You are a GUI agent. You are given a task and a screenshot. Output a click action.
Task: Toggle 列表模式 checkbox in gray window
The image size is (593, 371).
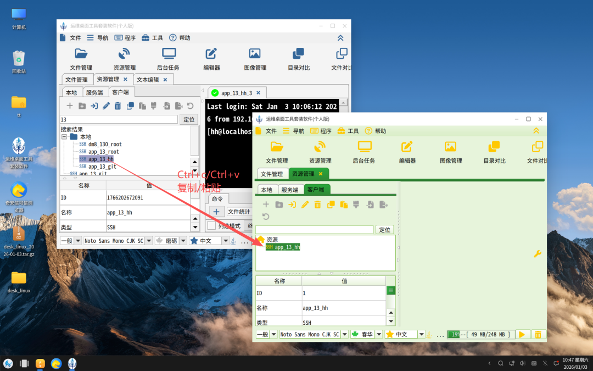point(211,226)
